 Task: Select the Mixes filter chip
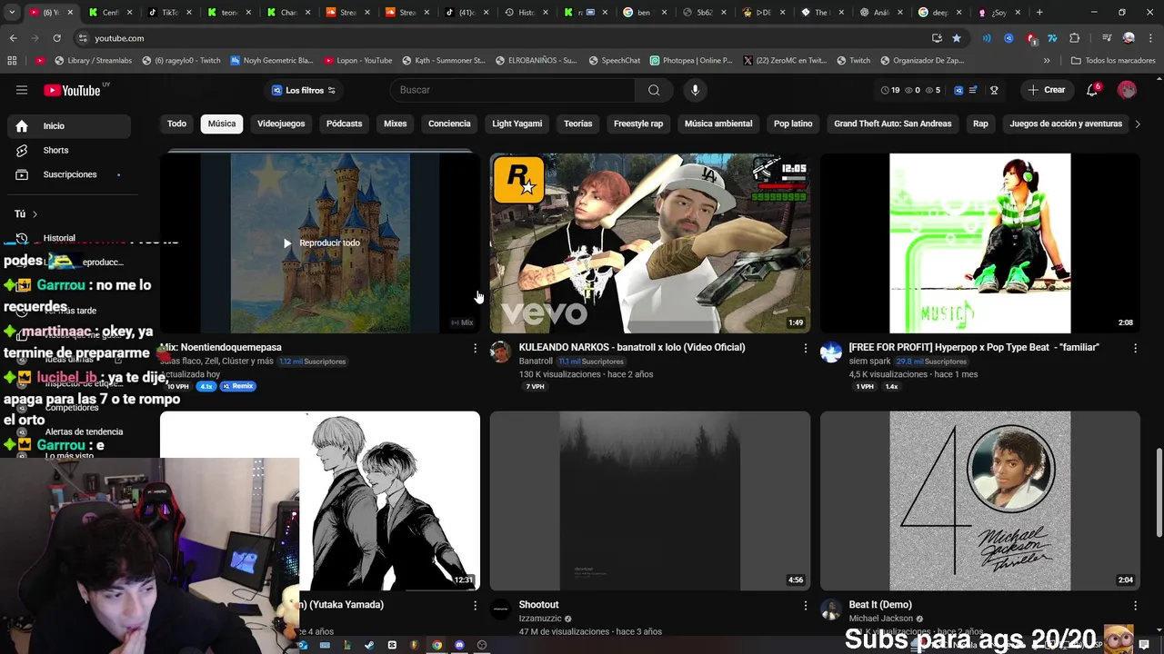[396, 124]
